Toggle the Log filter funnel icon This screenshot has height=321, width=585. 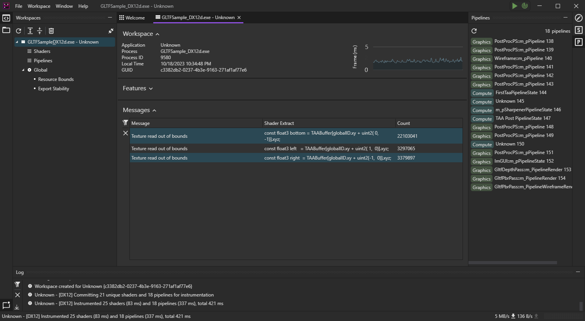click(x=18, y=285)
